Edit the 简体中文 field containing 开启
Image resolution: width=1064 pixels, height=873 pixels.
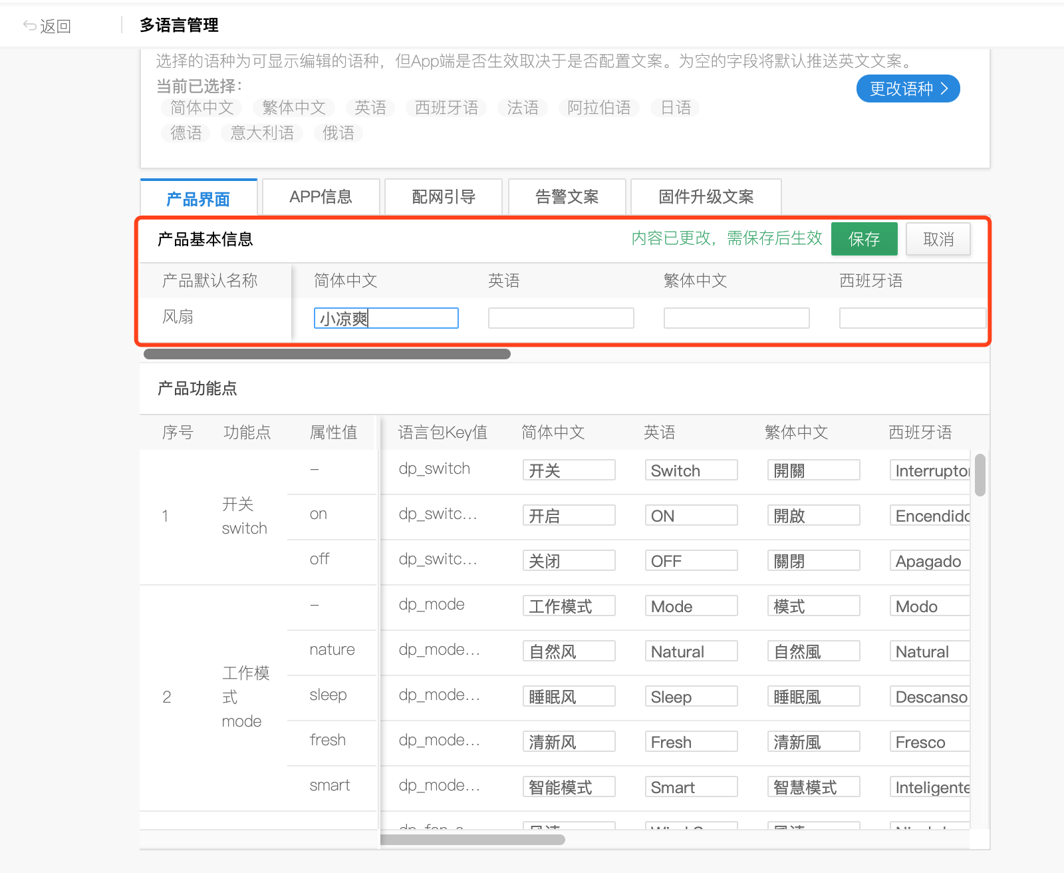click(x=569, y=515)
